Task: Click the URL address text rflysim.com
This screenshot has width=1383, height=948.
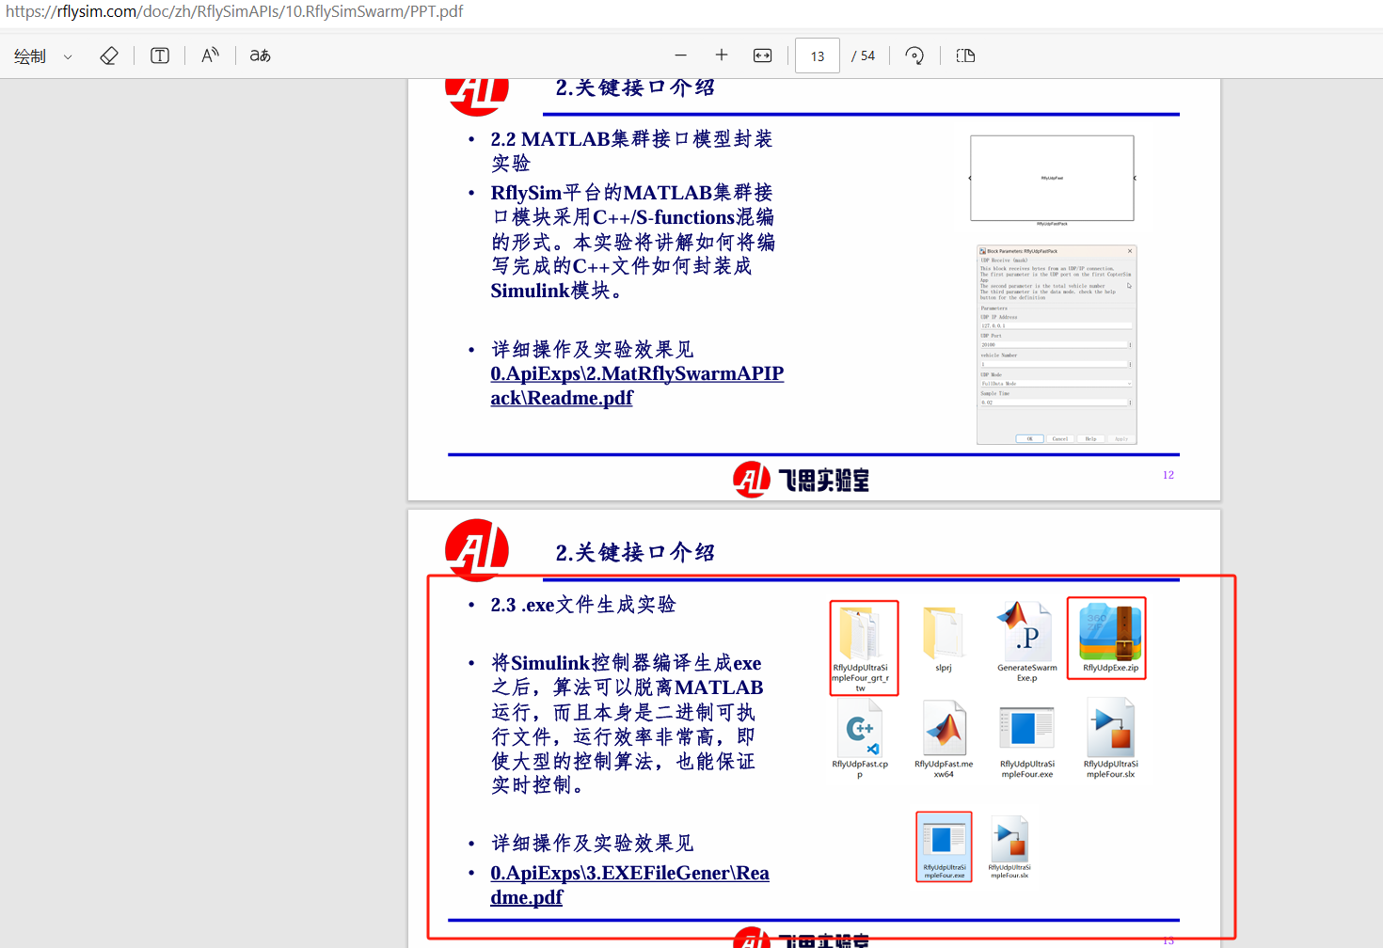Action: [x=97, y=11]
